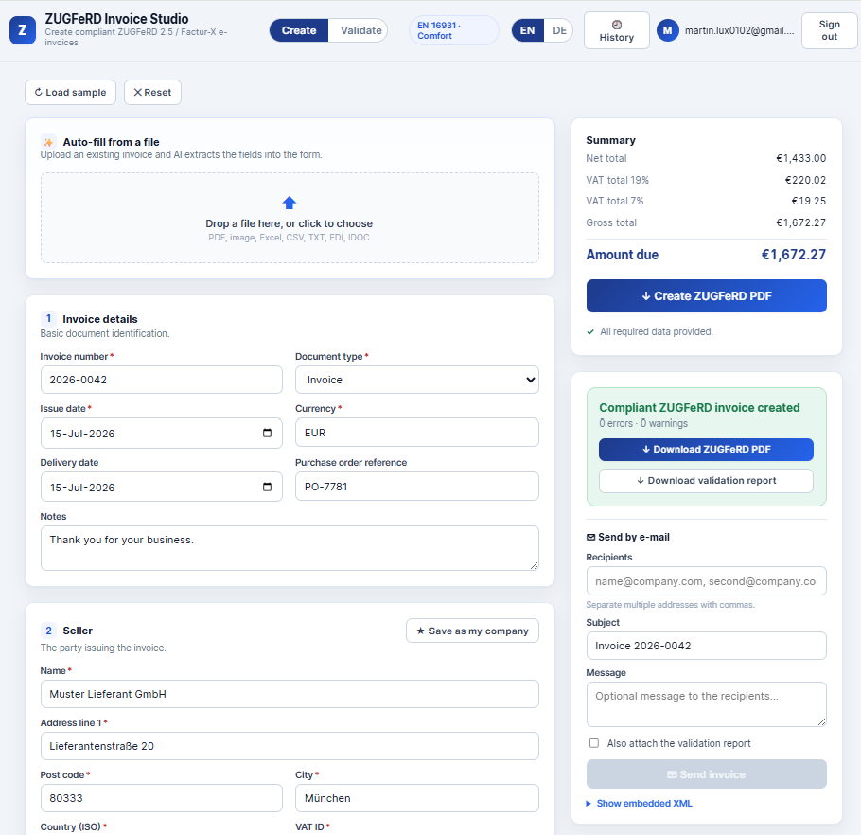861x835 pixels.
Task: Open the History panel
Action: (617, 30)
